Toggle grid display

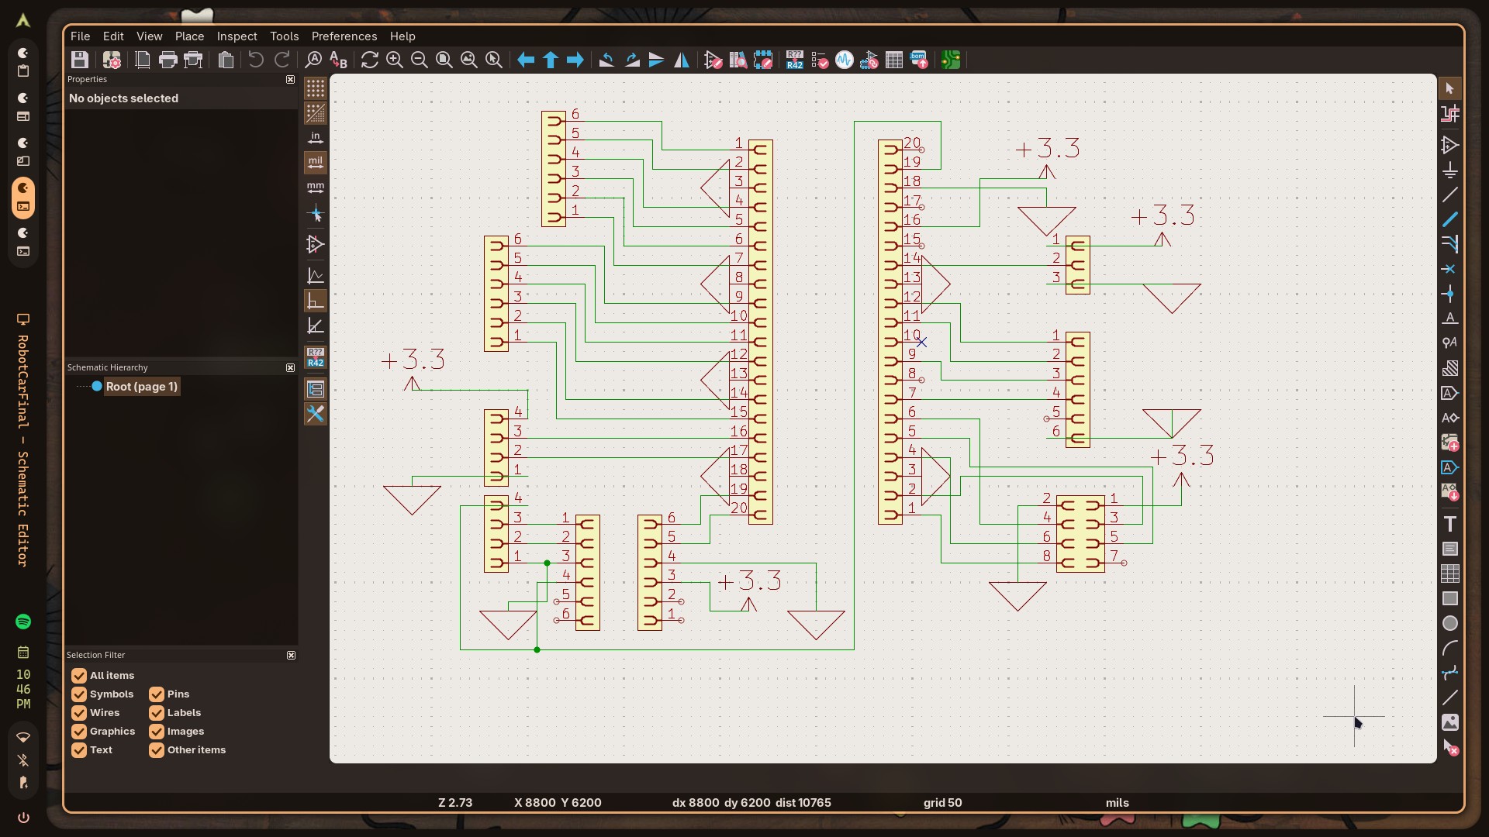click(x=315, y=88)
